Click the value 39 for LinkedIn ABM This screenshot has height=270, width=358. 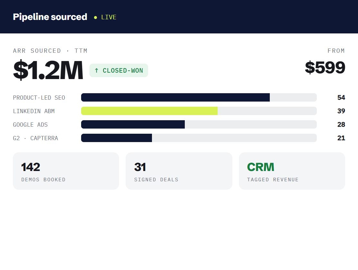click(341, 111)
